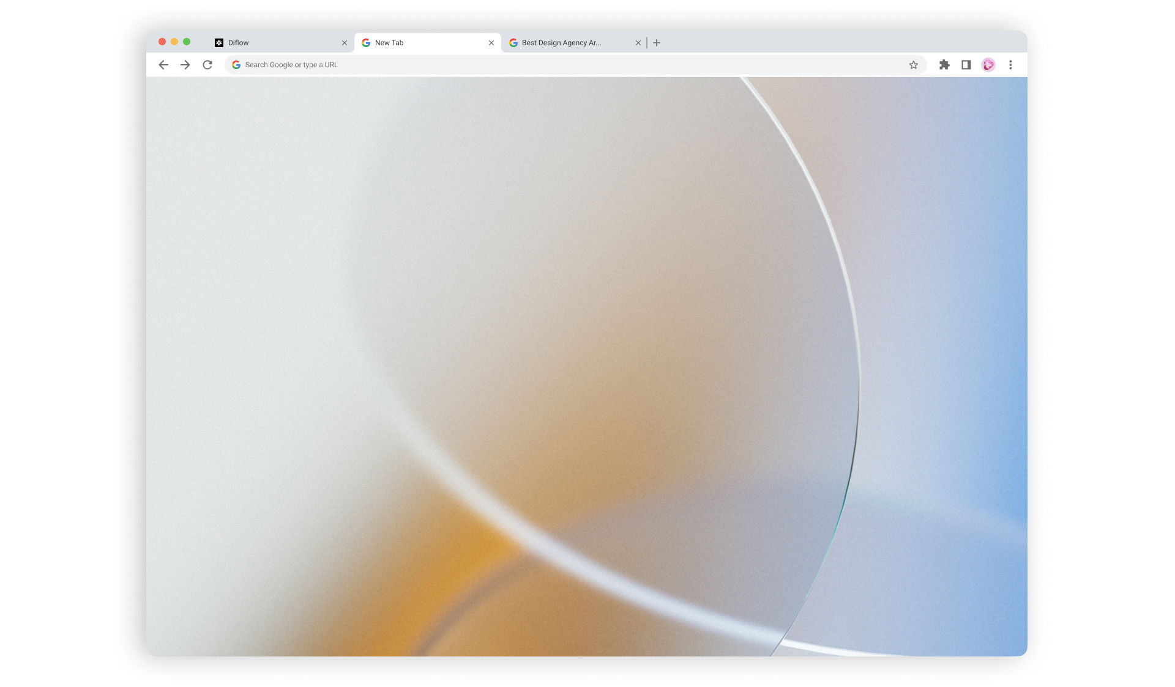This screenshot has height=687, width=1175.
Task: Open the Extensions puzzle icon
Action: pos(944,65)
